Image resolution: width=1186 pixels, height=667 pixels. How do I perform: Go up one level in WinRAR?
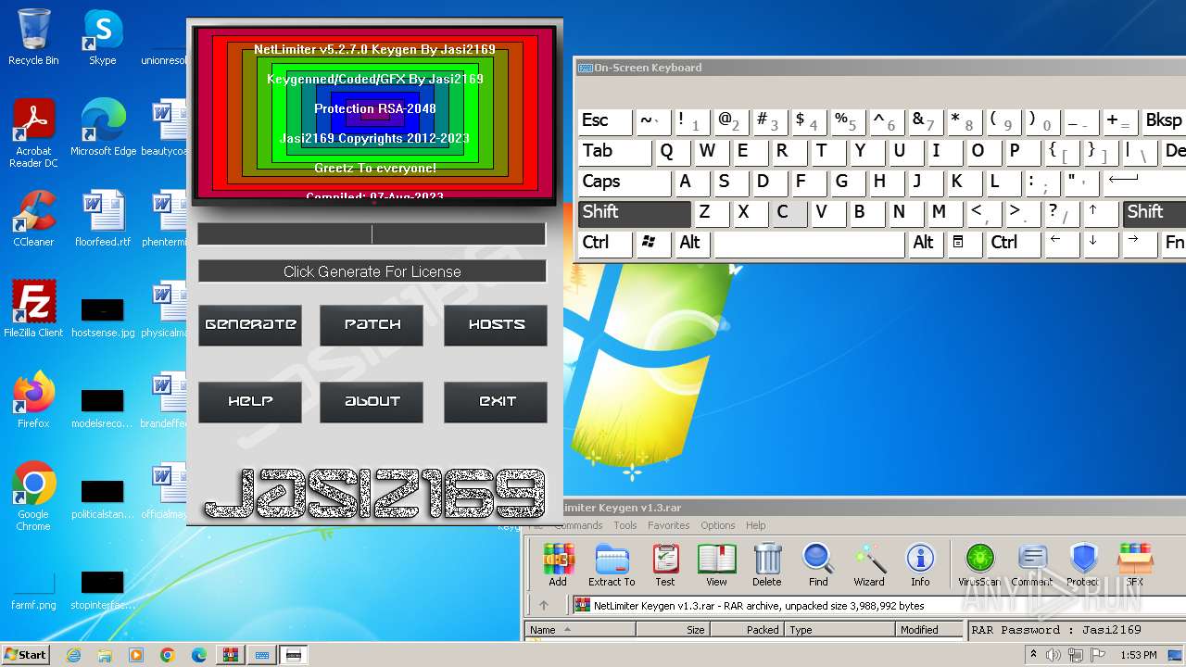[x=544, y=606]
